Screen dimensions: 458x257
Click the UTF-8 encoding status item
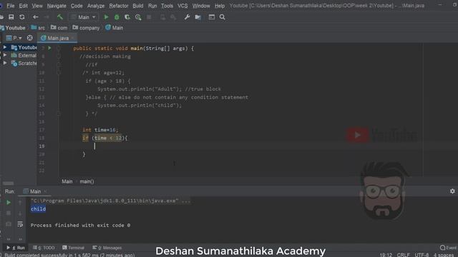pyautogui.click(x=422, y=255)
